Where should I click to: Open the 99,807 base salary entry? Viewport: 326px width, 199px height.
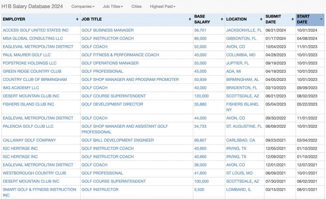(x=200, y=140)
